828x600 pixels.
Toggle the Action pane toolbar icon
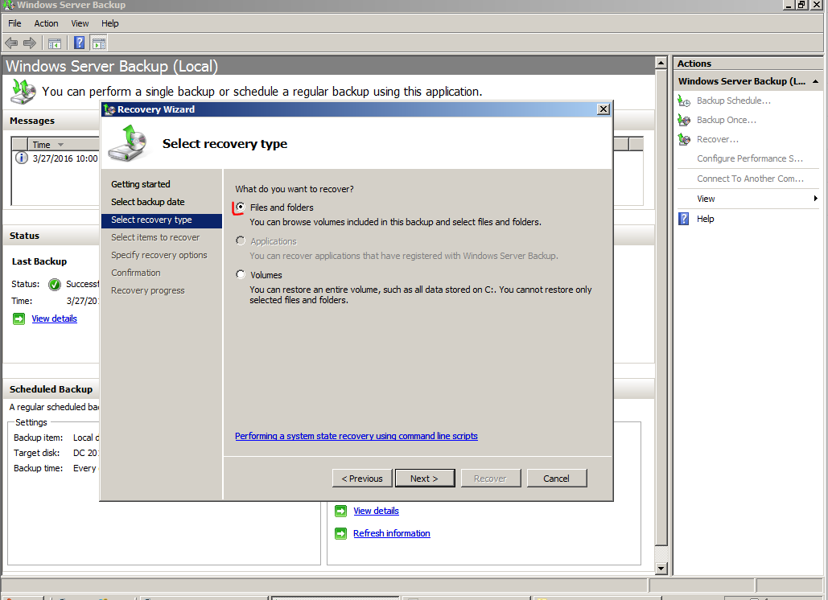tap(99, 43)
